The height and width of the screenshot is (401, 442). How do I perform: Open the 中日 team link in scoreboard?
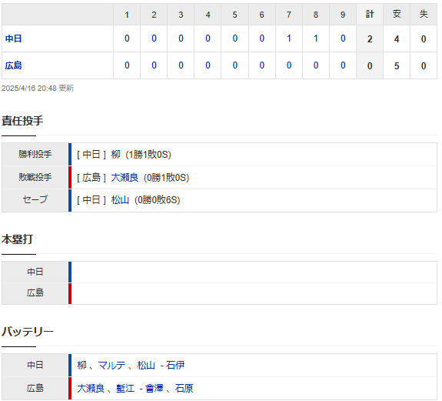click(13, 38)
